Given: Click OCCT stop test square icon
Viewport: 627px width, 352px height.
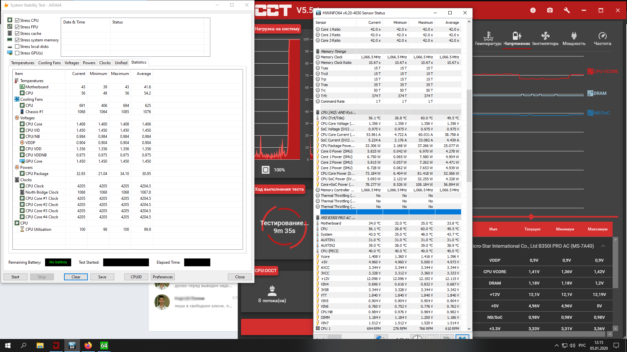Looking at the screenshot, I should coord(265,170).
